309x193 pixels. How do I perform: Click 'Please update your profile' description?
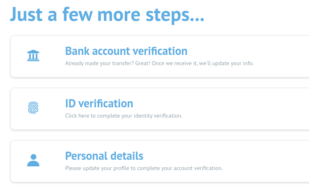coord(96,168)
